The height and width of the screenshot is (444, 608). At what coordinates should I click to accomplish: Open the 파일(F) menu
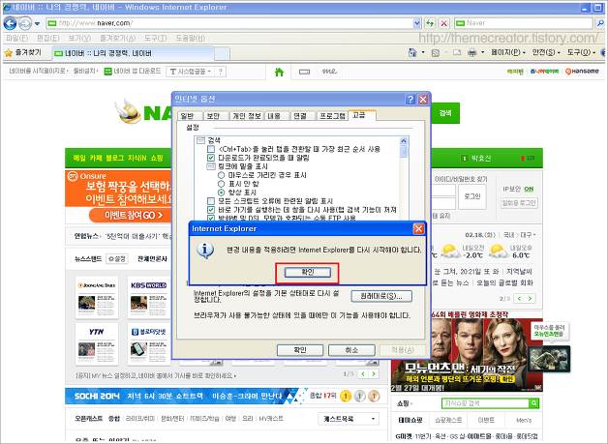coord(17,38)
